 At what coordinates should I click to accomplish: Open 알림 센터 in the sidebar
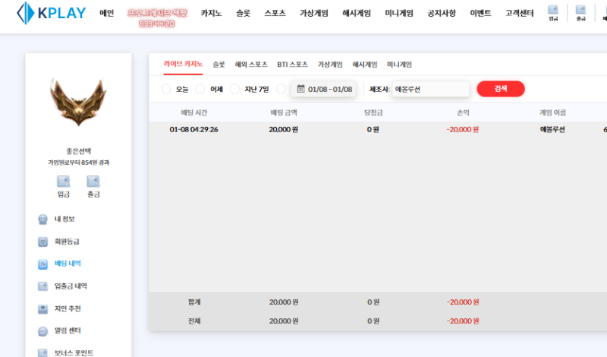tap(67, 331)
